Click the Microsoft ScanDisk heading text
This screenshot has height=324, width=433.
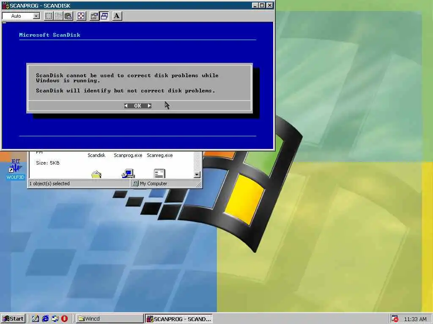[x=50, y=35]
